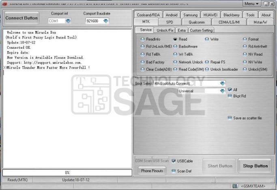The image size is (277, 190).
Task: Open the Universal model dropdown
Action: 222,91
